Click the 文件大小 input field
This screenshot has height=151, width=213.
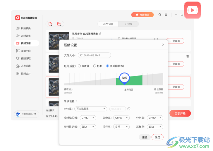point(95,55)
